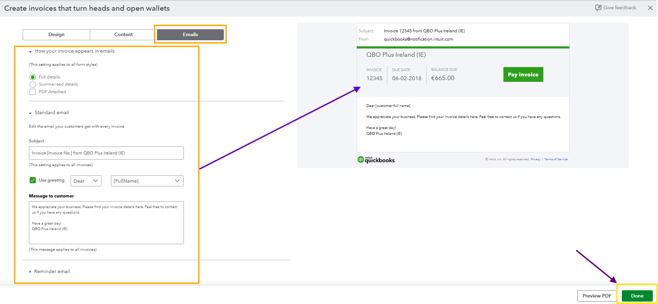Image resolution: width=658 pixels, height=304 pixels.
Task: Collapse the Standard email section
Action: [x=30, y=113]
